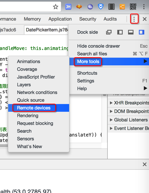
Task: Switch to the Memory tab
Action: [32, 19]
